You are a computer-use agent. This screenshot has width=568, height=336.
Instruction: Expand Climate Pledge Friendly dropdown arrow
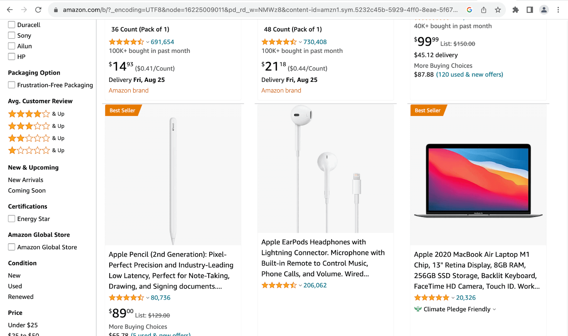tap(494, 309)
